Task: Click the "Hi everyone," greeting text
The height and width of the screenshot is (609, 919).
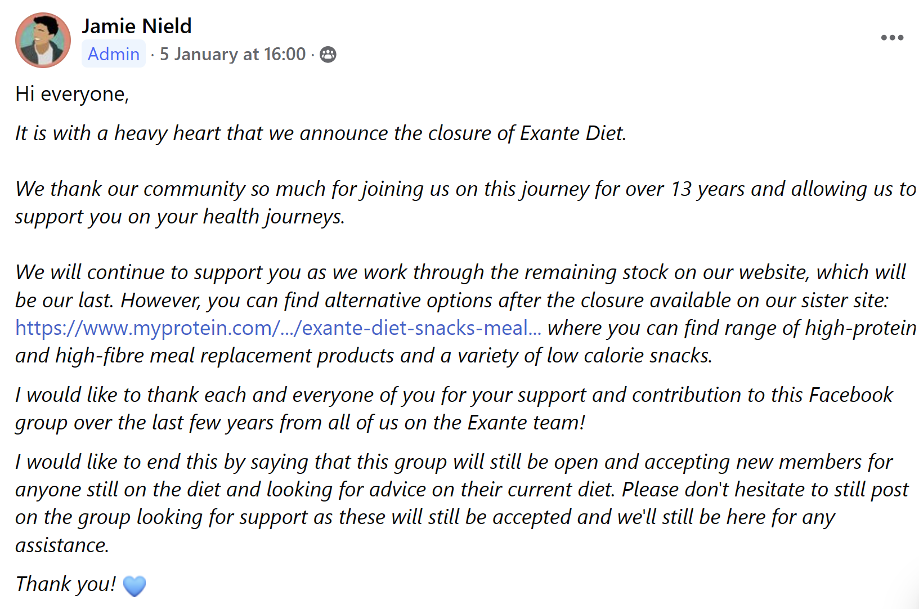Action: point(72,93)
